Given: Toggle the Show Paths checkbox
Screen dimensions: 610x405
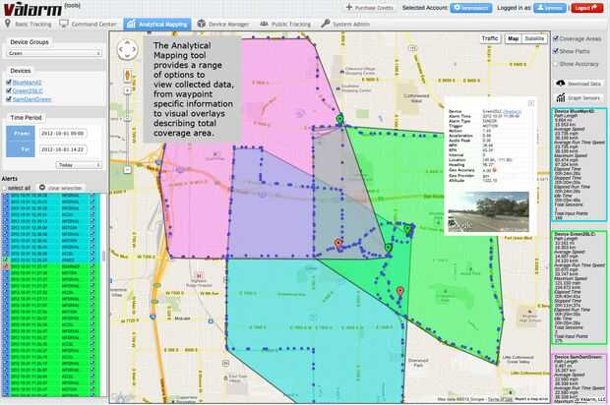Looking at the screenshot, I should (x=556, y=51).
